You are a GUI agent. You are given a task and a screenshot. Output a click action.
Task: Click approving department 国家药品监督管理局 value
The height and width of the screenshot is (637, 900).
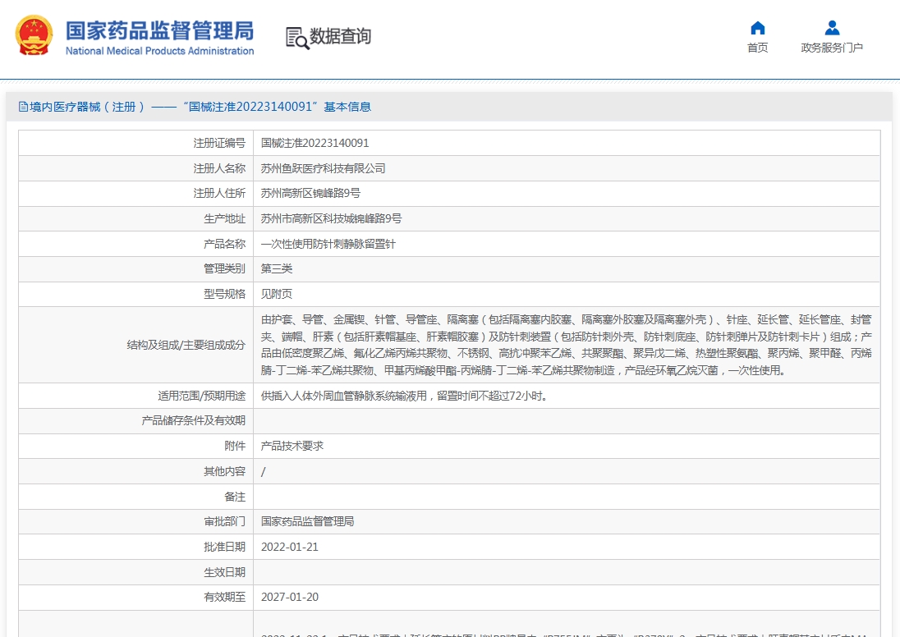(x=308, y=521)
